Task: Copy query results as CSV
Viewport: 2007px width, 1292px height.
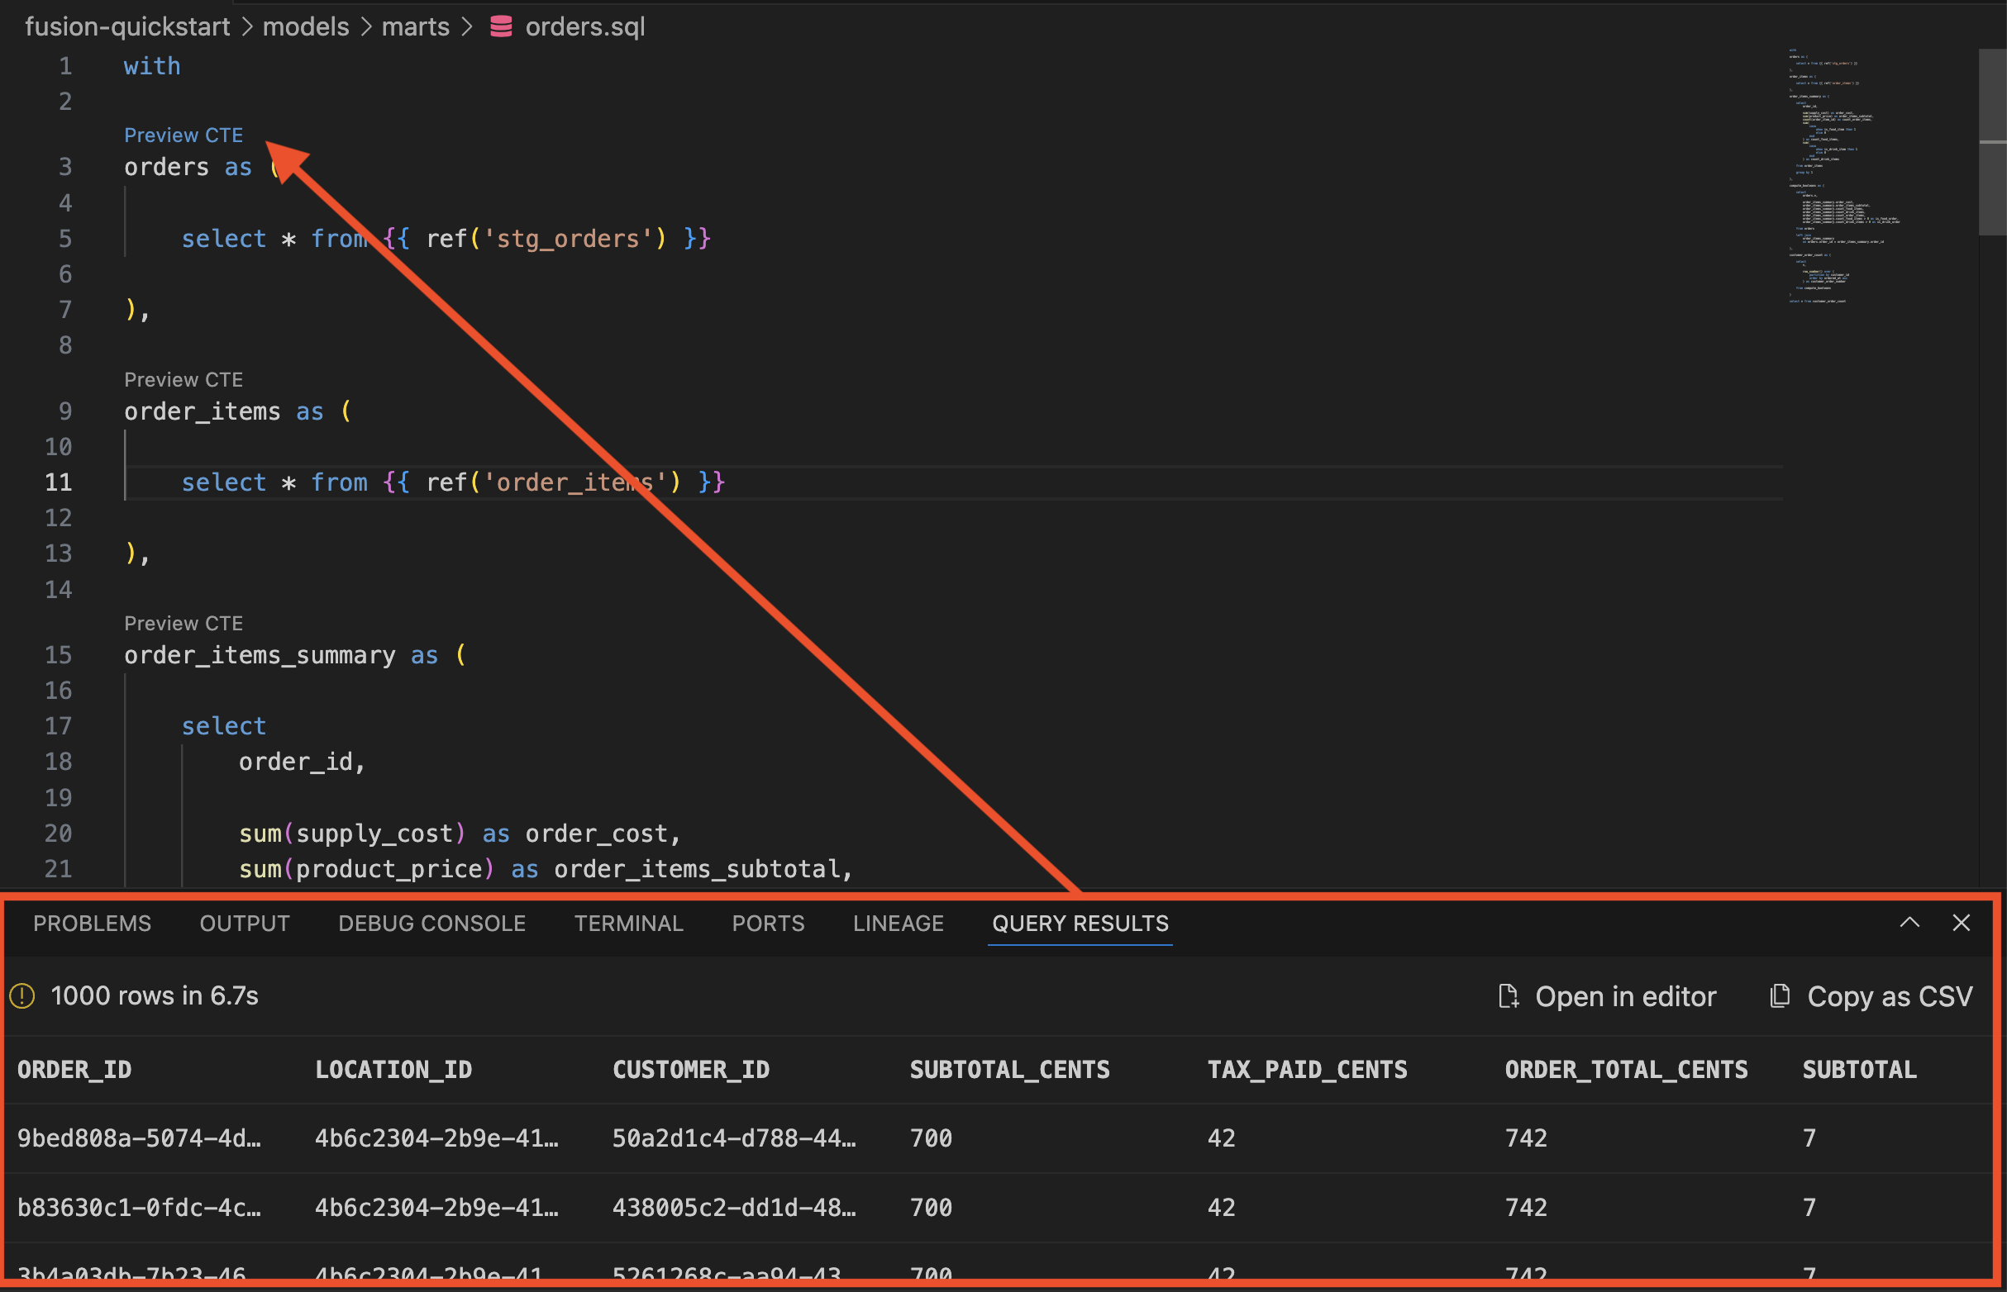Action: pos(1890,995)
